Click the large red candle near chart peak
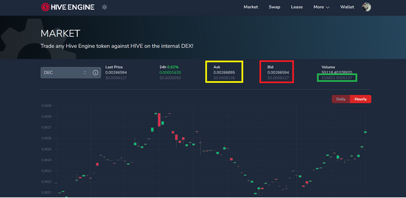 pos(159,120)
